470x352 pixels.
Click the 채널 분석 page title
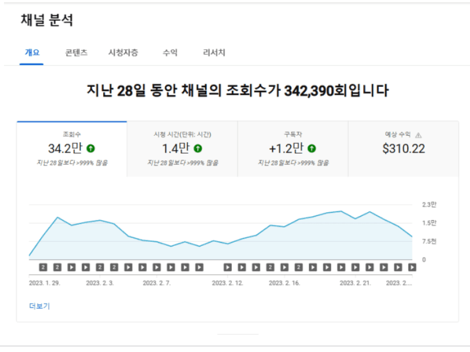tap(47, 21)
